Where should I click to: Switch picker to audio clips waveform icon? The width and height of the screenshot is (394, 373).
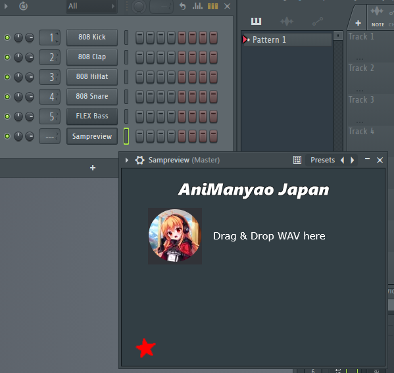(x=287, y=21)
